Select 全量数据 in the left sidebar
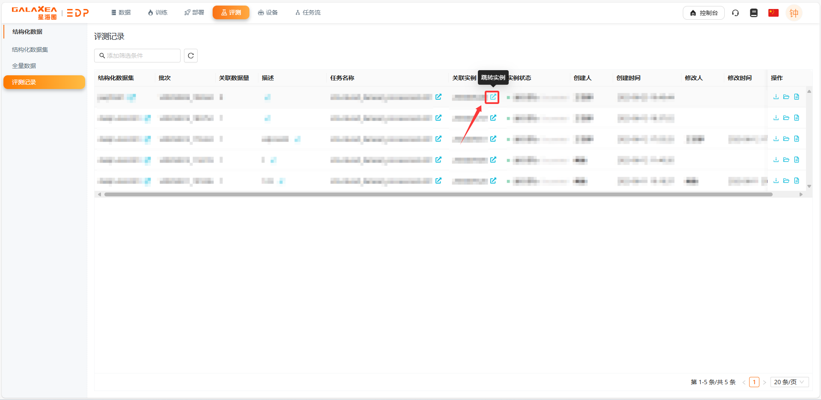The image size is (821, 400). click(24, 66)
